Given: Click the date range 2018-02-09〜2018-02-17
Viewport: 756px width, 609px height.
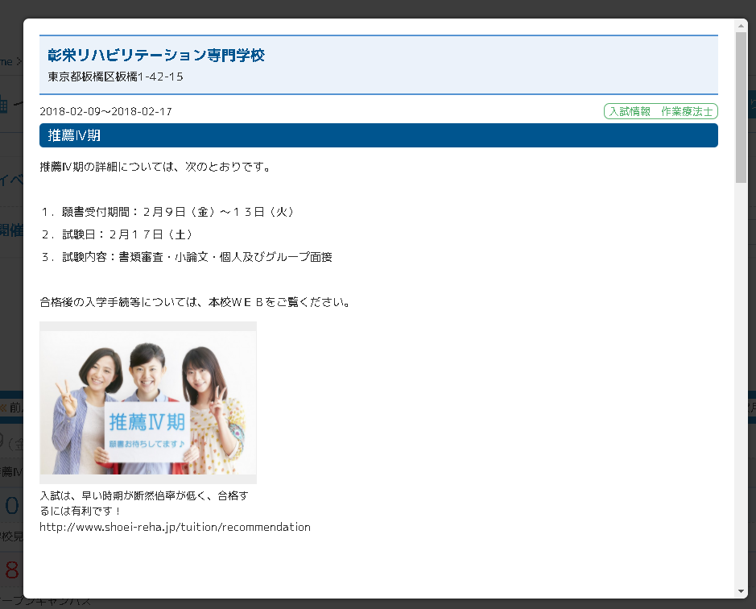Looking at the screenshot, I should pos(105,112).
